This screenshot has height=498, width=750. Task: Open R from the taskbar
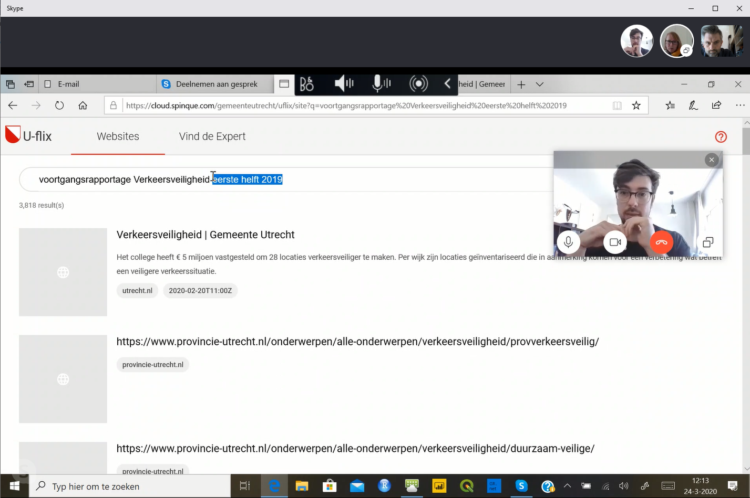click(x=384, y=486)
